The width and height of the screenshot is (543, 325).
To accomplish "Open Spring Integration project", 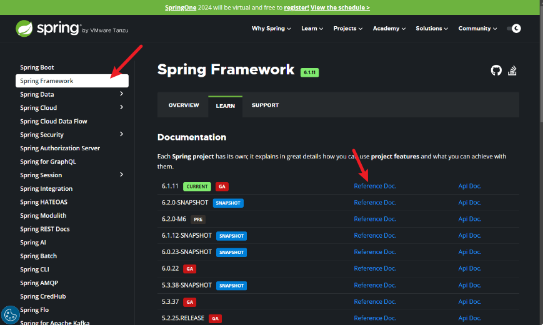I will (46, 189).
